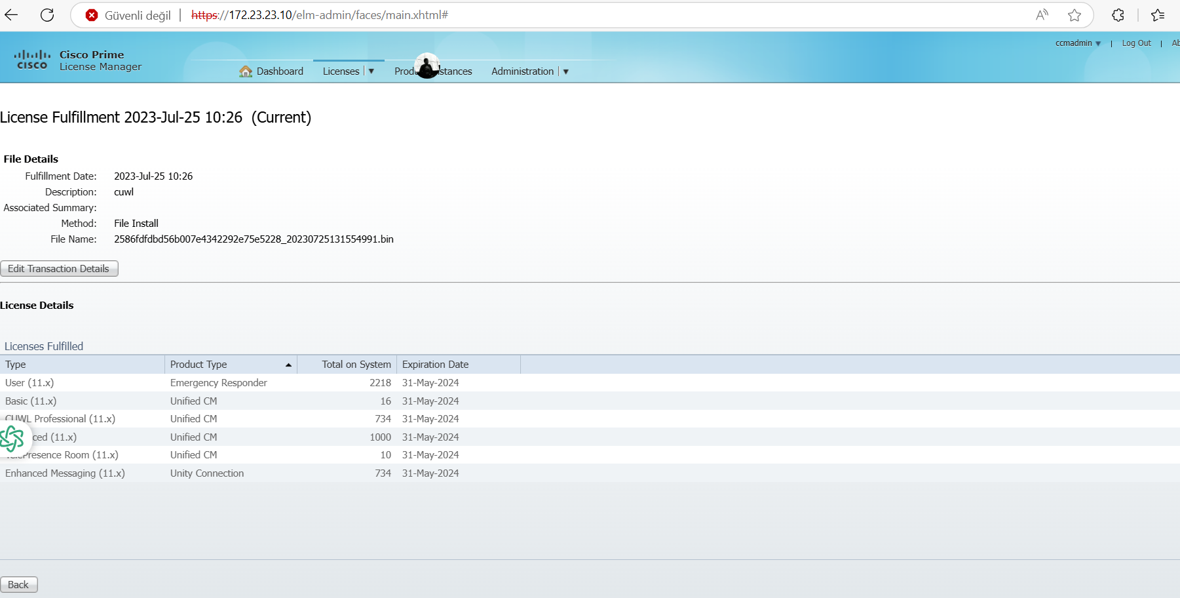
Task: Select the 'Basic (11.x)' row
Action: coord(590,401)
